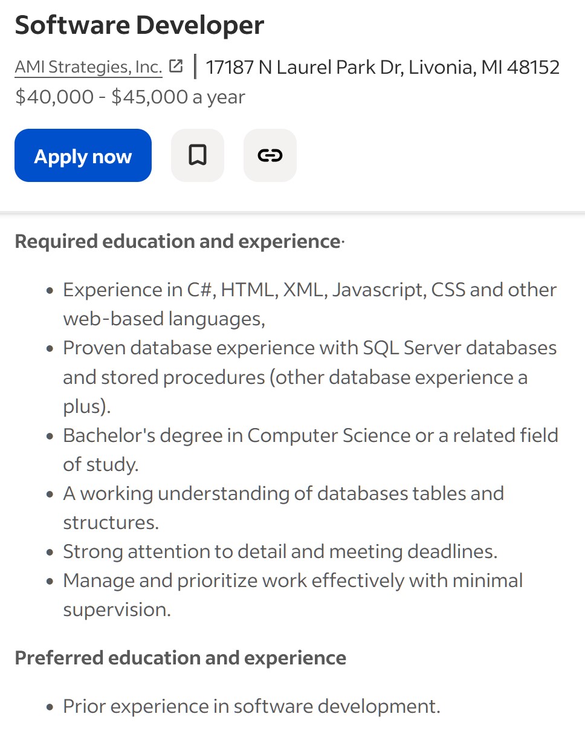Click the Software Developer job title
585x740 pixels.
coord(140,25)
